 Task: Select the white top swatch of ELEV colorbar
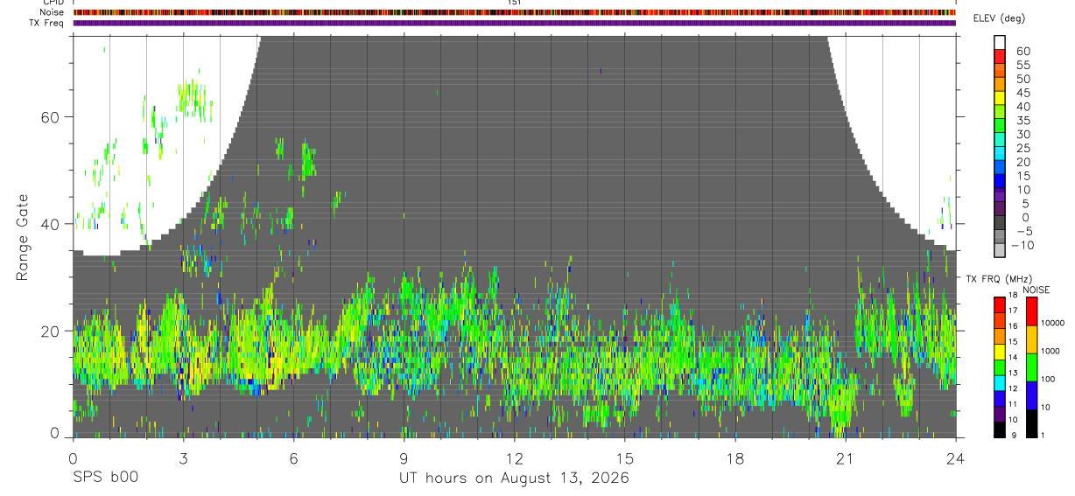[x=1000, y=42]
